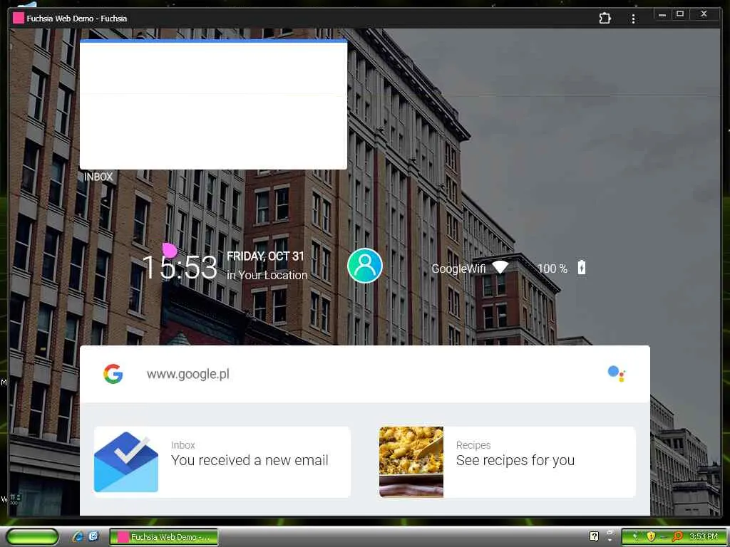
Task: Click the GoogleWifi network label
Action: point(458,269)
